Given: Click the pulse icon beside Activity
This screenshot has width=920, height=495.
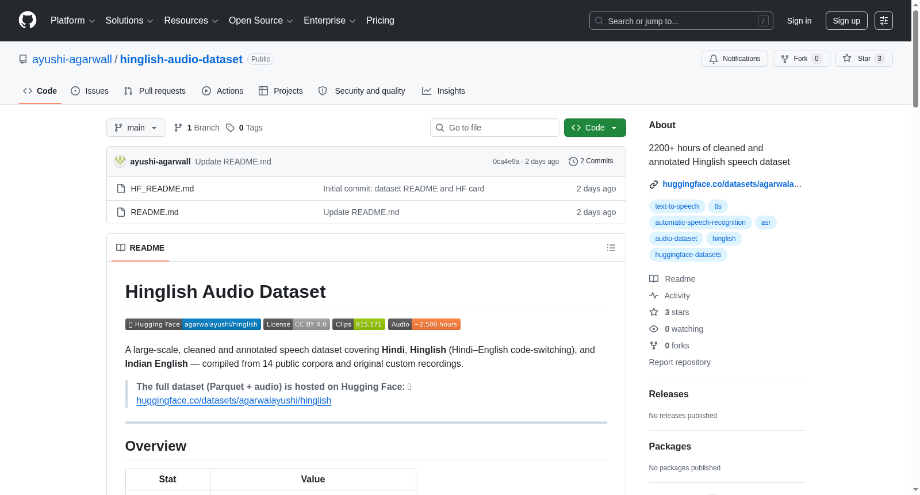Looking at the screenshot, I should [x=654, y=296].
